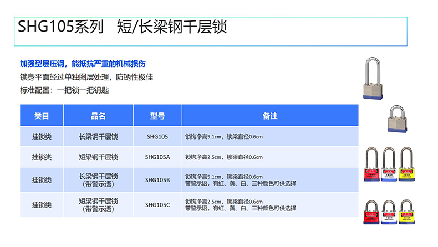This screenshot has height=247, width=438.
Task: Click the 型号 column header
Action: point(157,116)
